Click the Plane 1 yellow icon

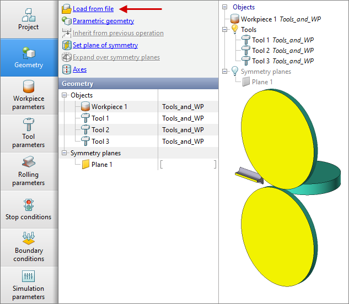pyautogui.click(x=85, y=164)
